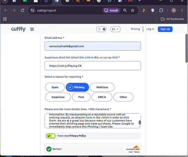Select DMCA as the reporting reason

tap(102, 97)
